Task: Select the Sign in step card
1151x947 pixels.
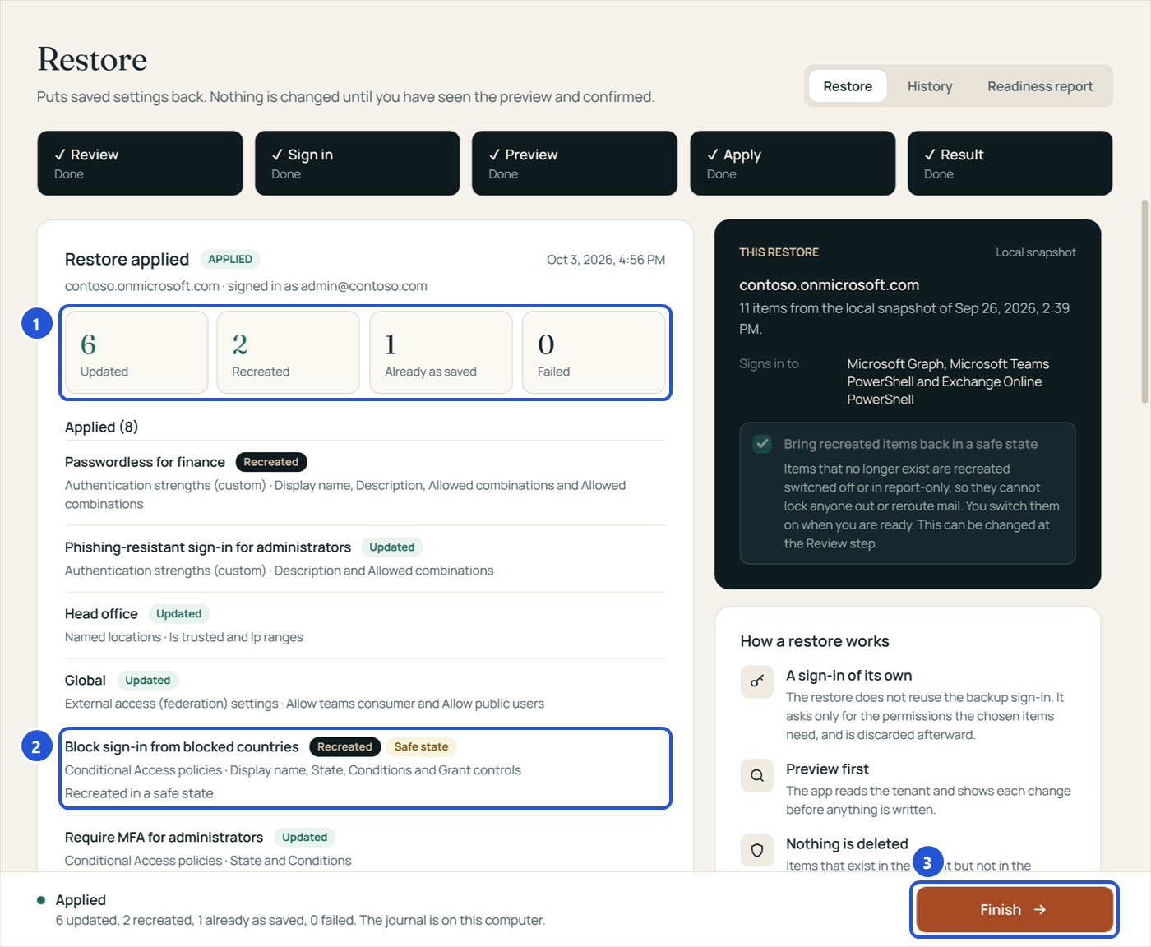Action: [357, 163]
